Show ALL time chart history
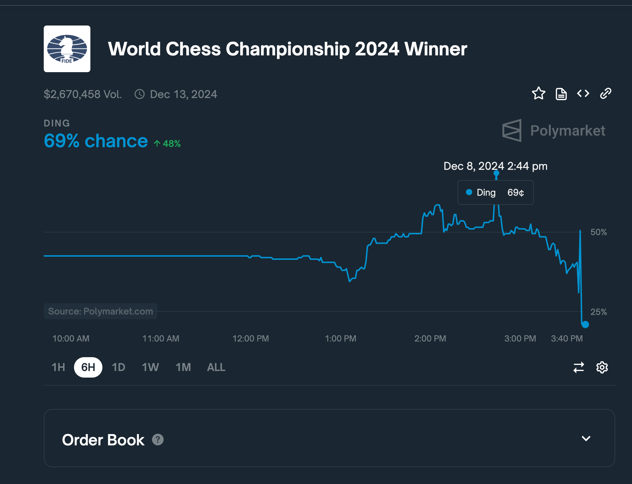 [216, 367]
